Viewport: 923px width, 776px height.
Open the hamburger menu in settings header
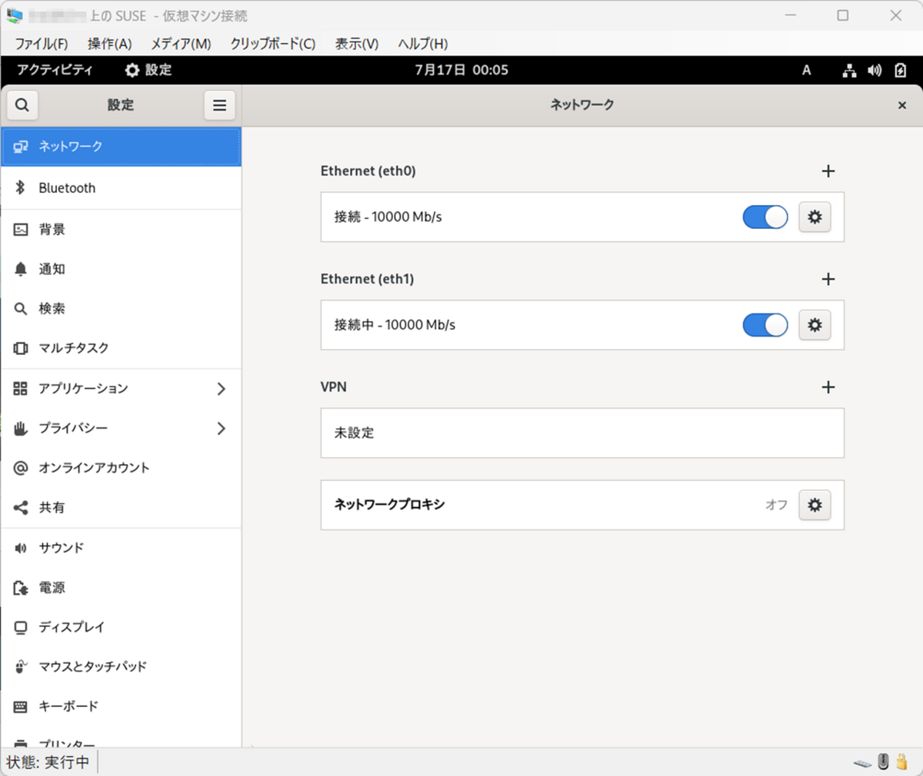pos(220,105)
